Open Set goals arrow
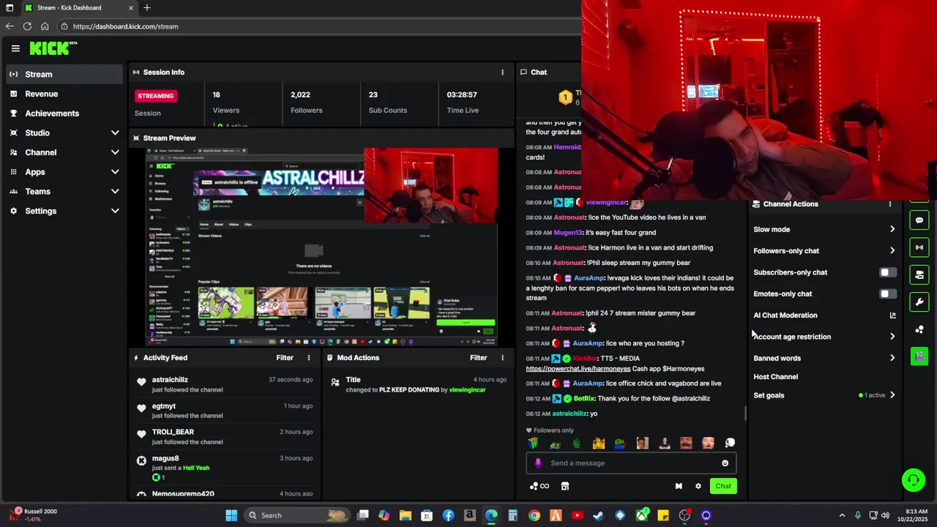Viewport: 937px width, 527px height. [892, 395]
